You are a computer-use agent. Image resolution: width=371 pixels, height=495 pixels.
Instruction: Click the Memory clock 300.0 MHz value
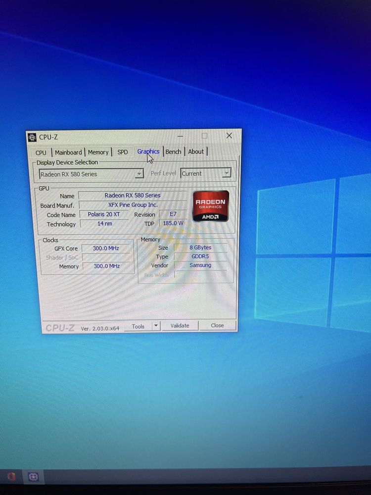click(106, 266)
